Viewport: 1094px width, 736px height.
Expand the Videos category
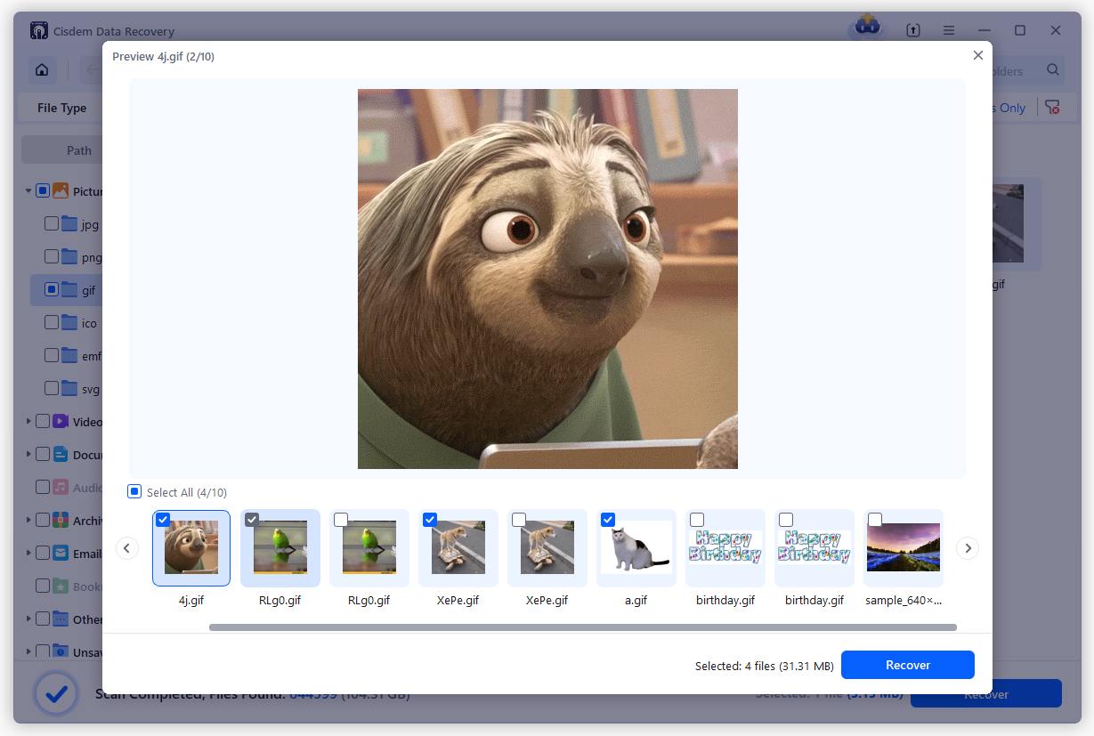point(28,421)
